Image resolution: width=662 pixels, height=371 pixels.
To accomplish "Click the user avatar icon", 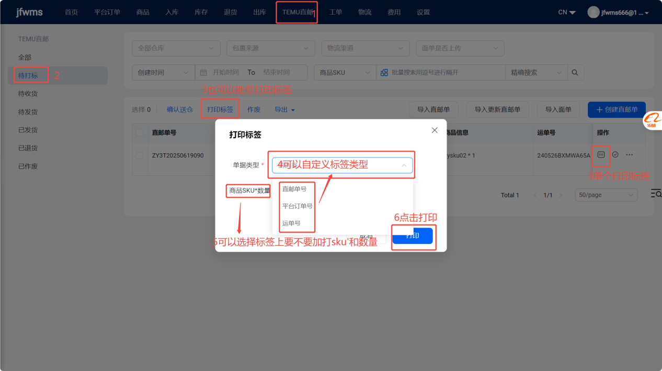I will [x=593, y=12].
